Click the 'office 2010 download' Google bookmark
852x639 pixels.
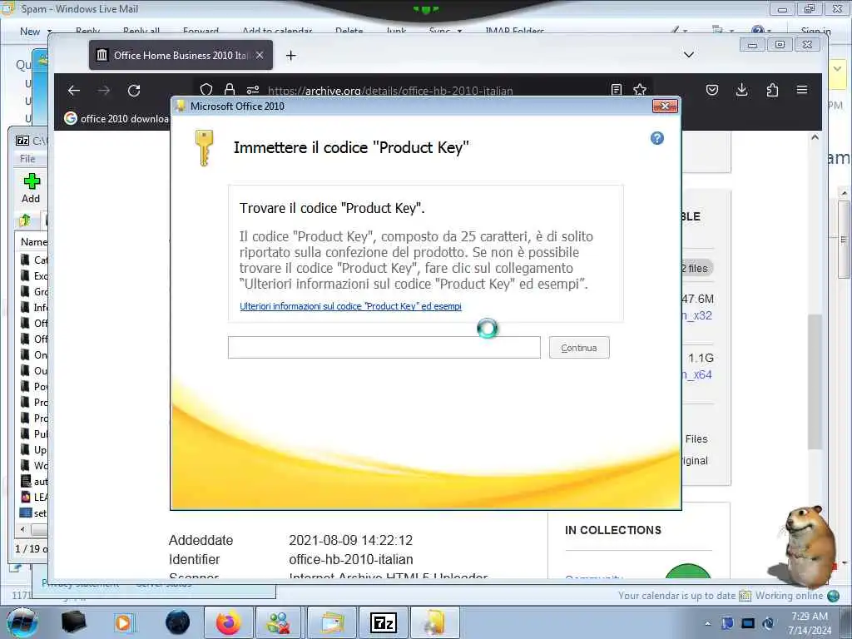tap(116, 118)
